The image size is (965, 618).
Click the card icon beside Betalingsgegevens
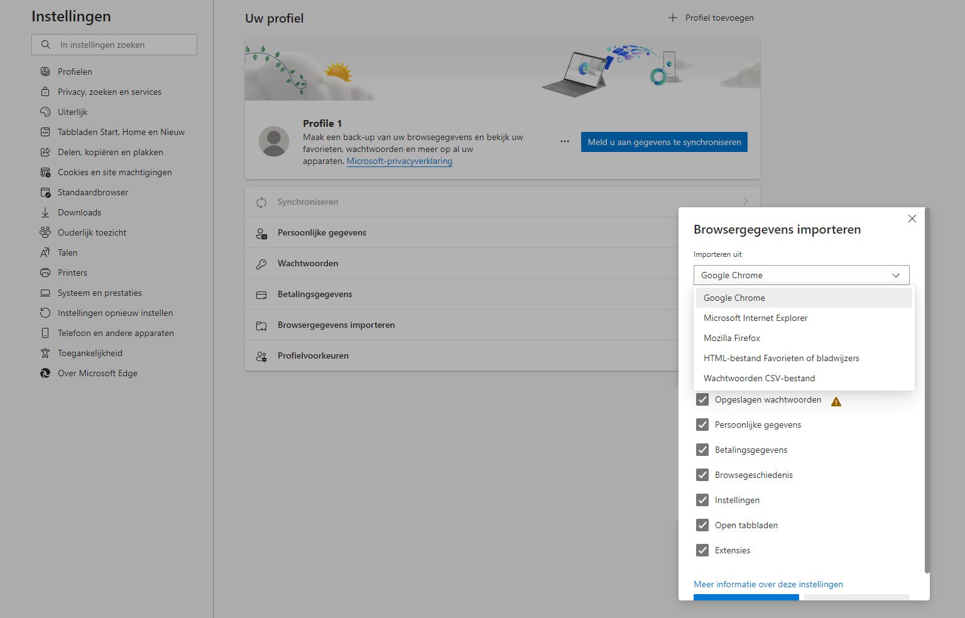pos(261,295)
